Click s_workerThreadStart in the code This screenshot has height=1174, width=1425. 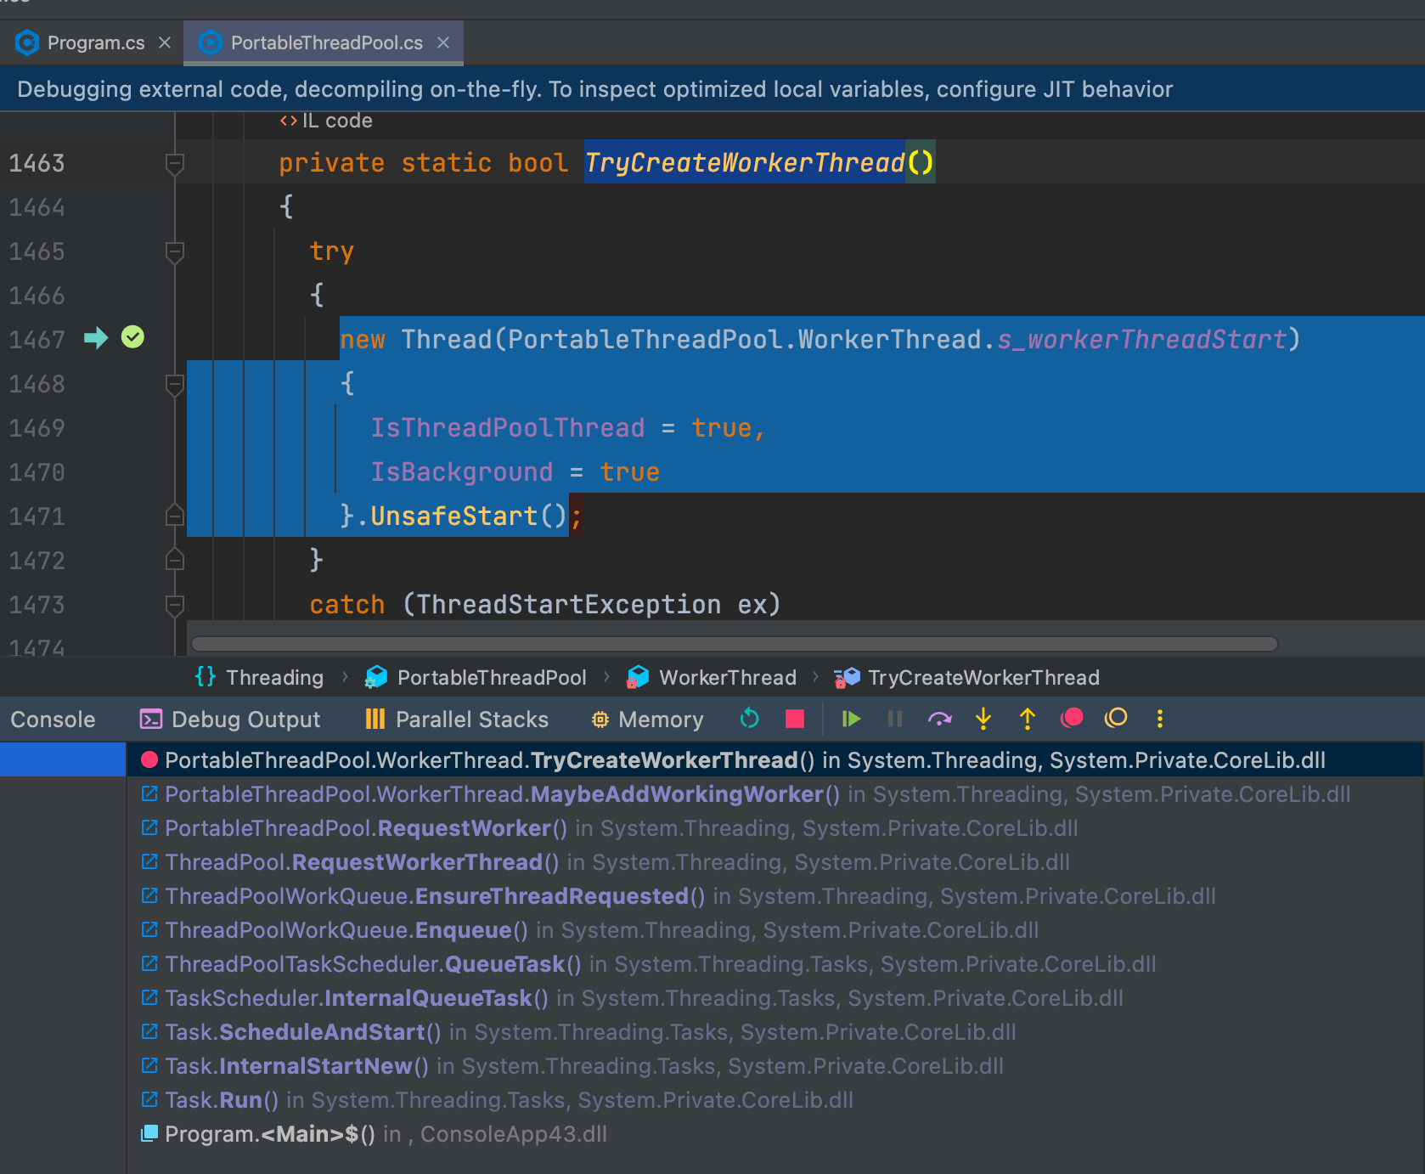1141,339
